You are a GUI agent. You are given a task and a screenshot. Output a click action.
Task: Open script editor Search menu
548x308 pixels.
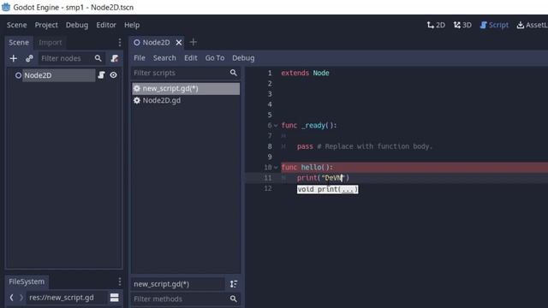pos(164,58)
